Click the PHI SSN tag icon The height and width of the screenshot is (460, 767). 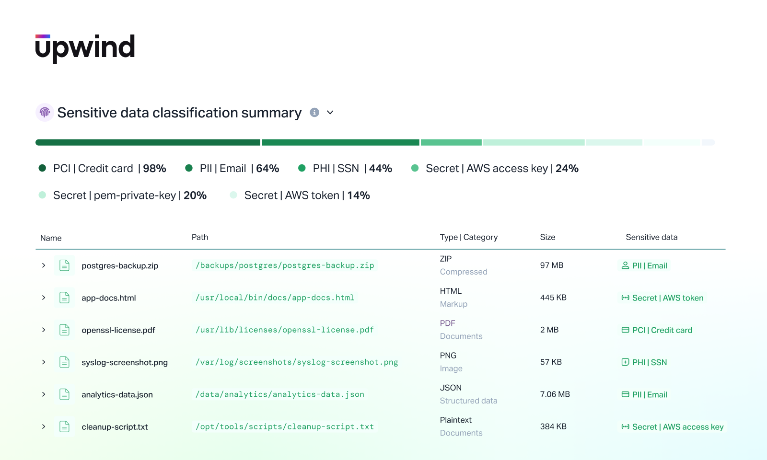[x=625, y=362]
